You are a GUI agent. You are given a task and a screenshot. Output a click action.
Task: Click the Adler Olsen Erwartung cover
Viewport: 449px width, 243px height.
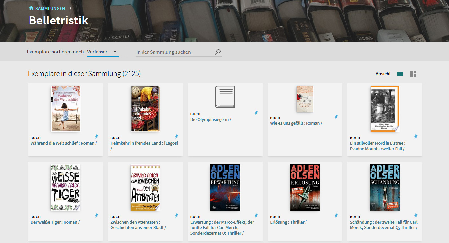(225, 188)
